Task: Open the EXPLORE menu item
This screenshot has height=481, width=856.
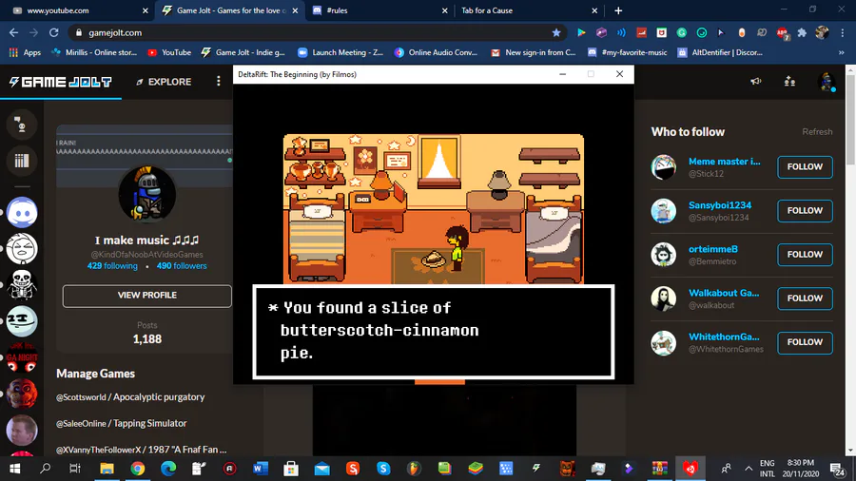Action: click(164, 82)
